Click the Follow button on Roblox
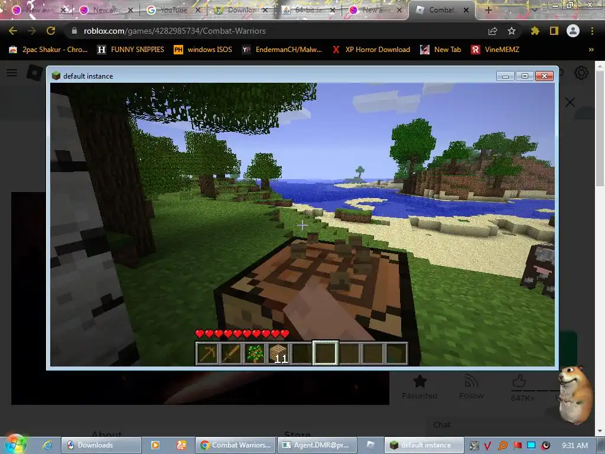605x454 pixels. click(471, 387)
